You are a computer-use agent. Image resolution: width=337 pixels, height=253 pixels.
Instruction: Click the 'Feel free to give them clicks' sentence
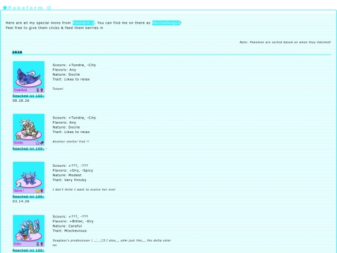pos(54,28)
